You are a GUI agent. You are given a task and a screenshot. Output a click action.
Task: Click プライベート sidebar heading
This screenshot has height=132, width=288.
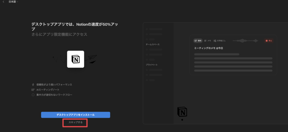(x=152, y=65)
